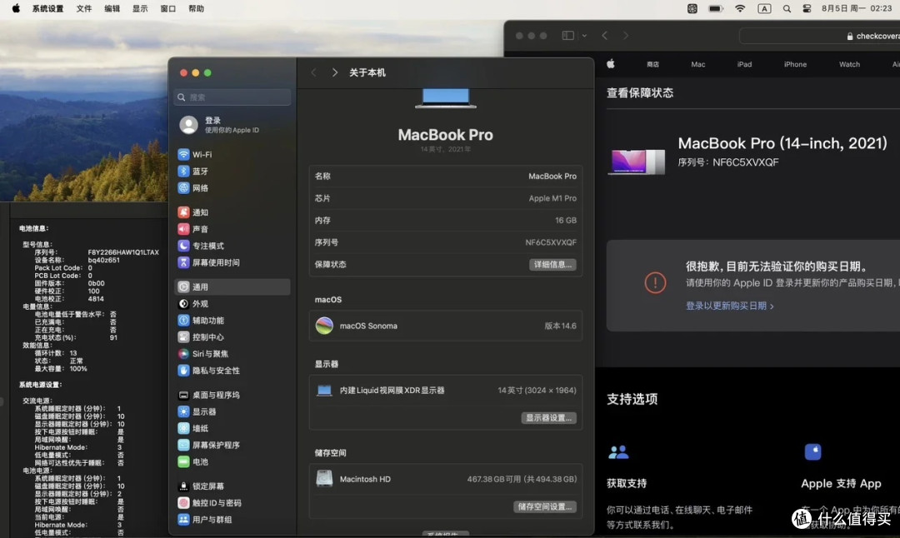The height and width of the screenshot is (538, 900).
Task: Open 显示 menu
Action: click(x=140, y=8)
